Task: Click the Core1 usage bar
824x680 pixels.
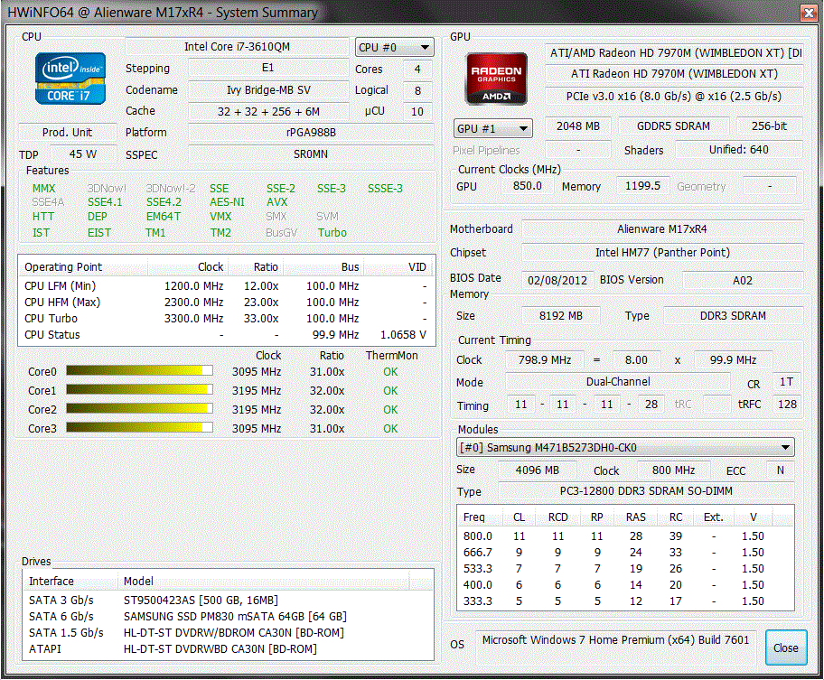Action: coord(139,390)
